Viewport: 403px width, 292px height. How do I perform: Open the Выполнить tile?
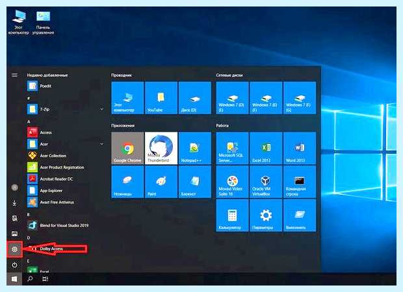click(300, 215)
